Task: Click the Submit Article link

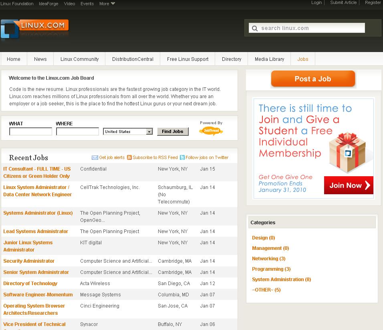Action: [x=343, y=2]
